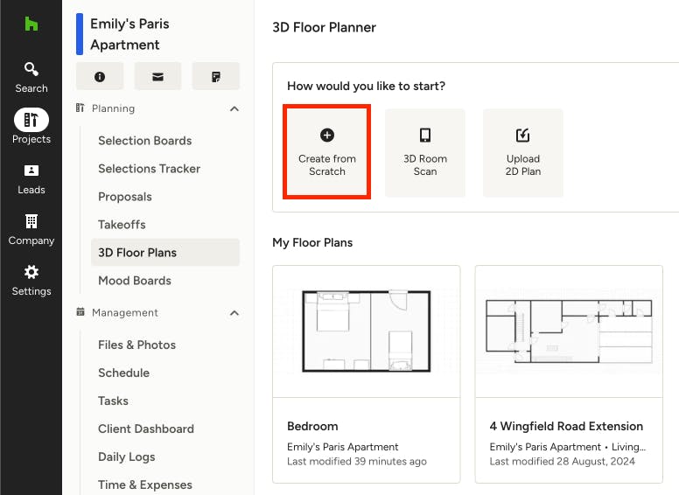Choose Upload 2D Plan option

pyautogui.click(x=523, y=153)
